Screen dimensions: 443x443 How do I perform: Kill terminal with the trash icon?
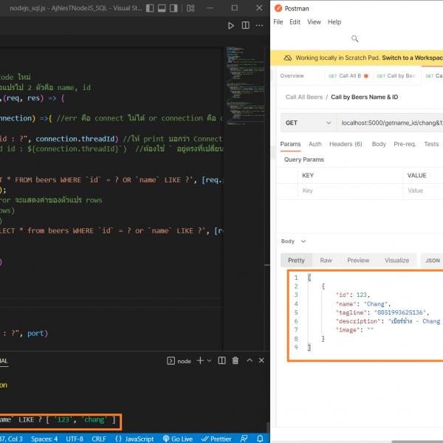[236, 360]
